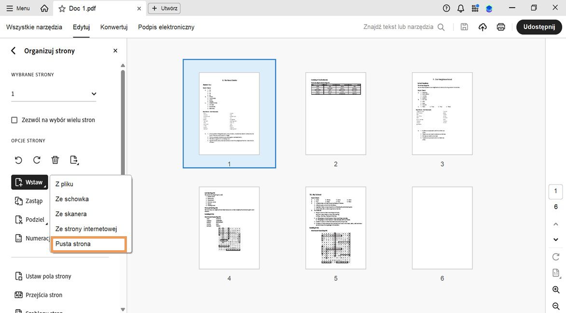Click the current page number box
566x313 pixels.
pyautogui.click(x=555, y=191)
